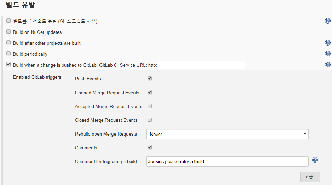Click the Build on NuGet updates label

point(37,32)
